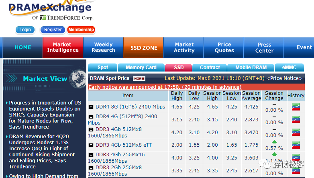Click session average value 3.470
Viewport: 314px width, 178px height.
click(x=251, y=133)
